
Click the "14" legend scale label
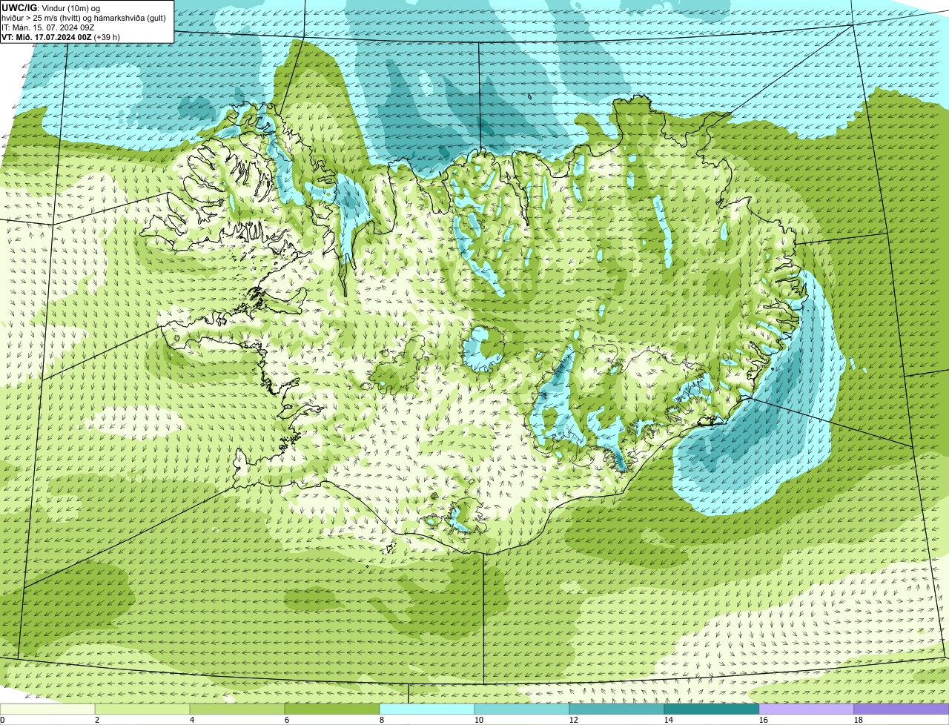pos(669,720)
